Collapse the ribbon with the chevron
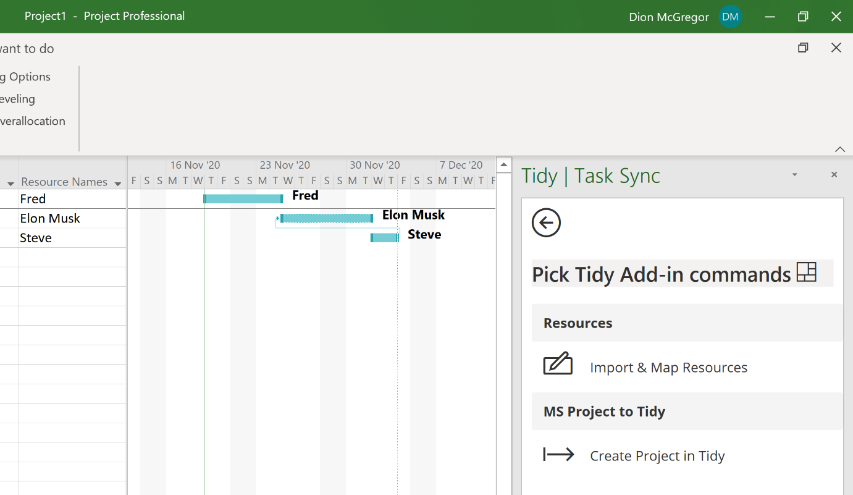 point(839,149)
